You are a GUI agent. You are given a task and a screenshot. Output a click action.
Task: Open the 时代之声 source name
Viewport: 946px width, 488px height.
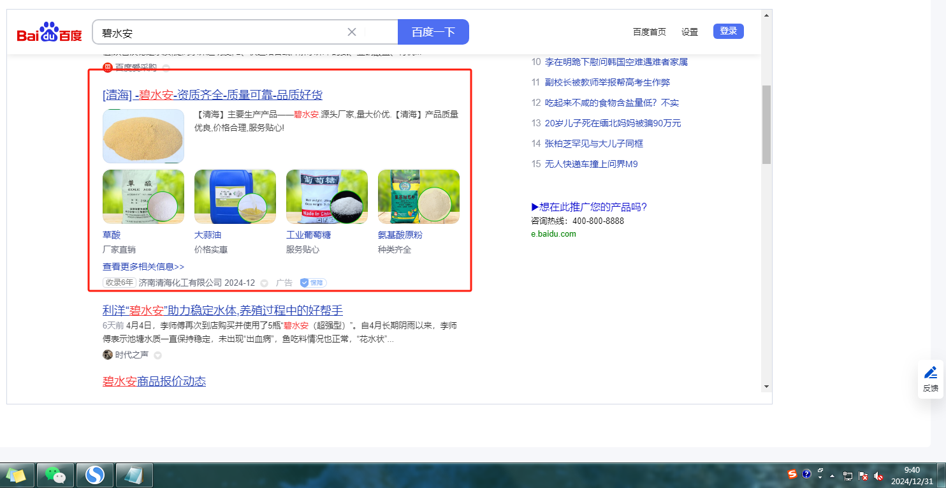coord(132,355)
